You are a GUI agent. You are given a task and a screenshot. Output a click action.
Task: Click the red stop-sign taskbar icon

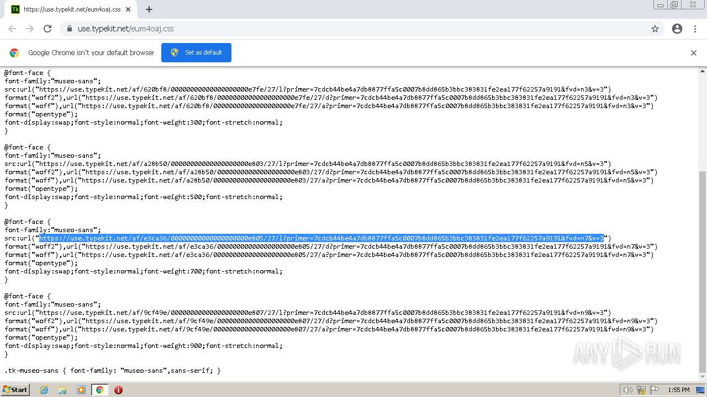[x=118, y=390]
